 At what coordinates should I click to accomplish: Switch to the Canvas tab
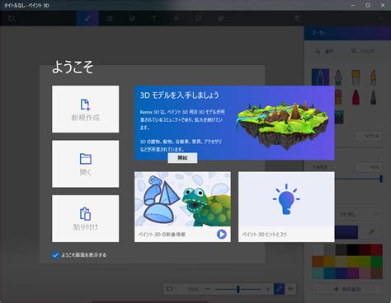199,18
